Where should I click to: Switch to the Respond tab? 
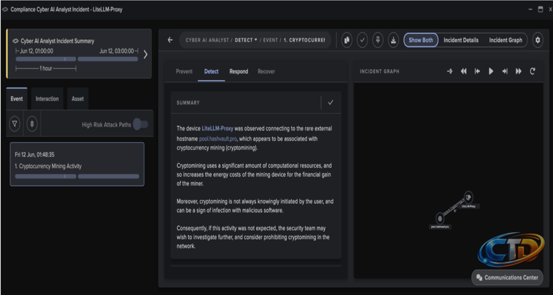[x=239, y=72]
